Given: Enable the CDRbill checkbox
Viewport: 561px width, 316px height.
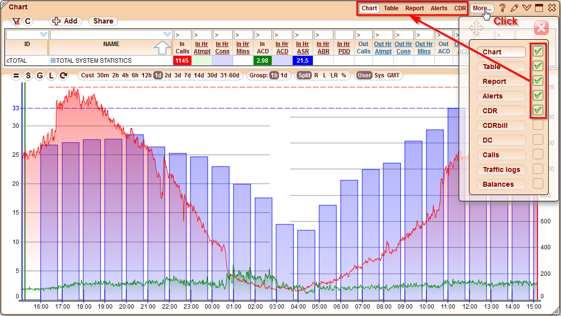Looking at the screenshot, I should click(x=538, y=125).
